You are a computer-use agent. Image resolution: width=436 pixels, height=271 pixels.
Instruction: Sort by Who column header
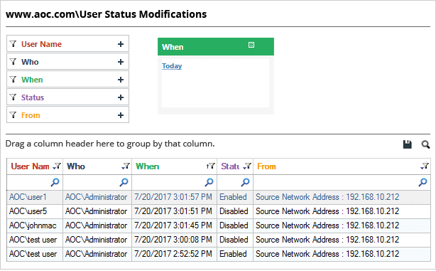(x=76, y=166)
